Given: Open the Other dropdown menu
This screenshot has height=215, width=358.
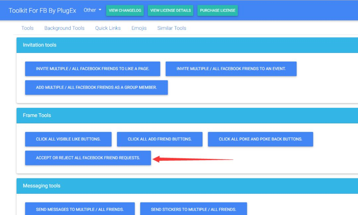Looking at the screenshot, I should point(92,10).
